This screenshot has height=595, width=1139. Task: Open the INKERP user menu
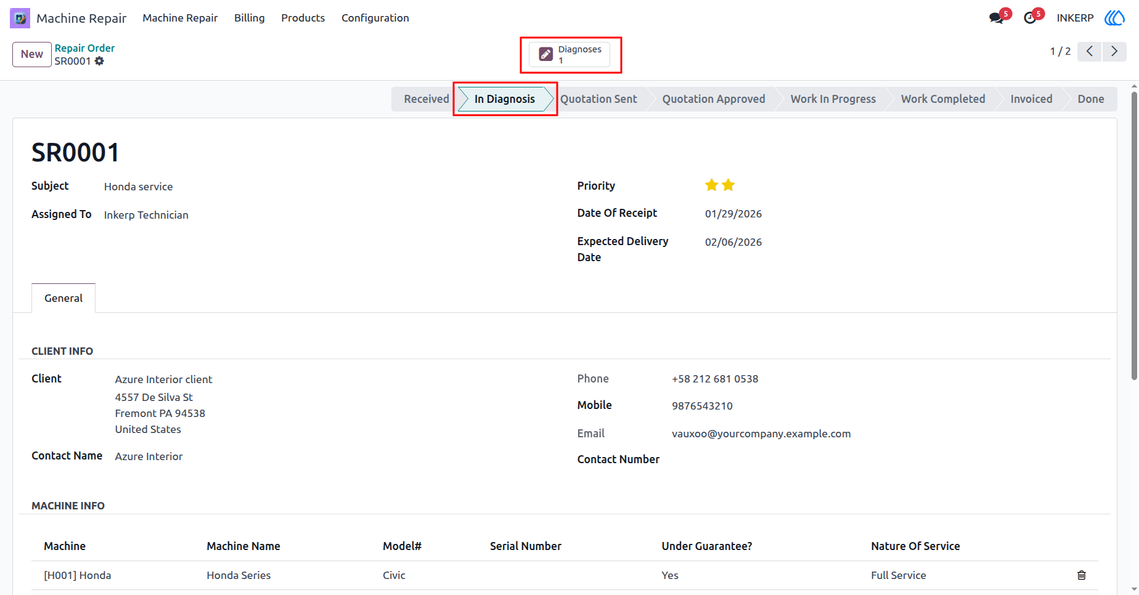click(x=1075, y=18)
